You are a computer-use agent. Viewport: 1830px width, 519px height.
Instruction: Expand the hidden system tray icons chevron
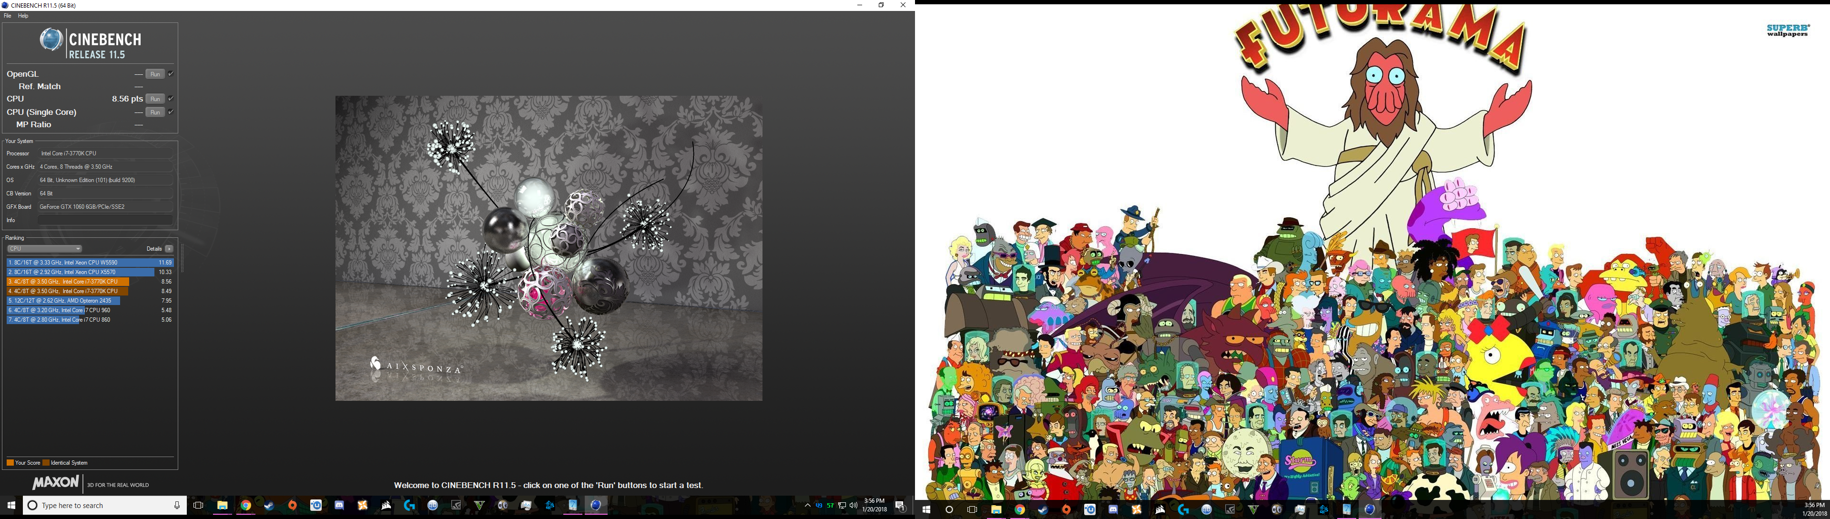click(x=807, y=506)
